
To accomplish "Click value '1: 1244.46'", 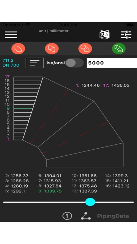I will point(88,85).
